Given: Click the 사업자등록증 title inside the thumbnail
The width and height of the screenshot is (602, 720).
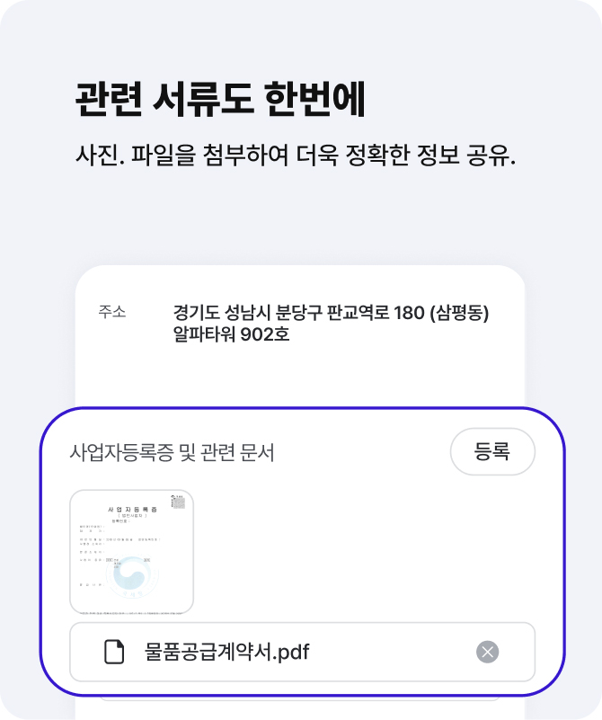Looking at the screenshot, I should pyautogui.click(x=132, y=510).
